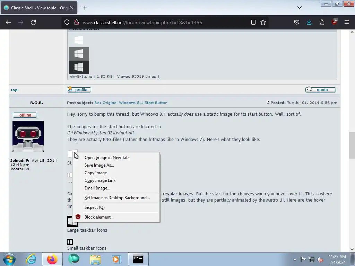Viewport: 355px width, 266px height.
Task: Open network tray icon
Action: pos(312,259)
